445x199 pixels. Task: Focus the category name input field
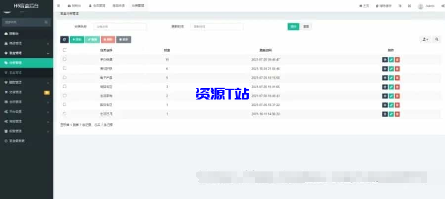point(120,27)
